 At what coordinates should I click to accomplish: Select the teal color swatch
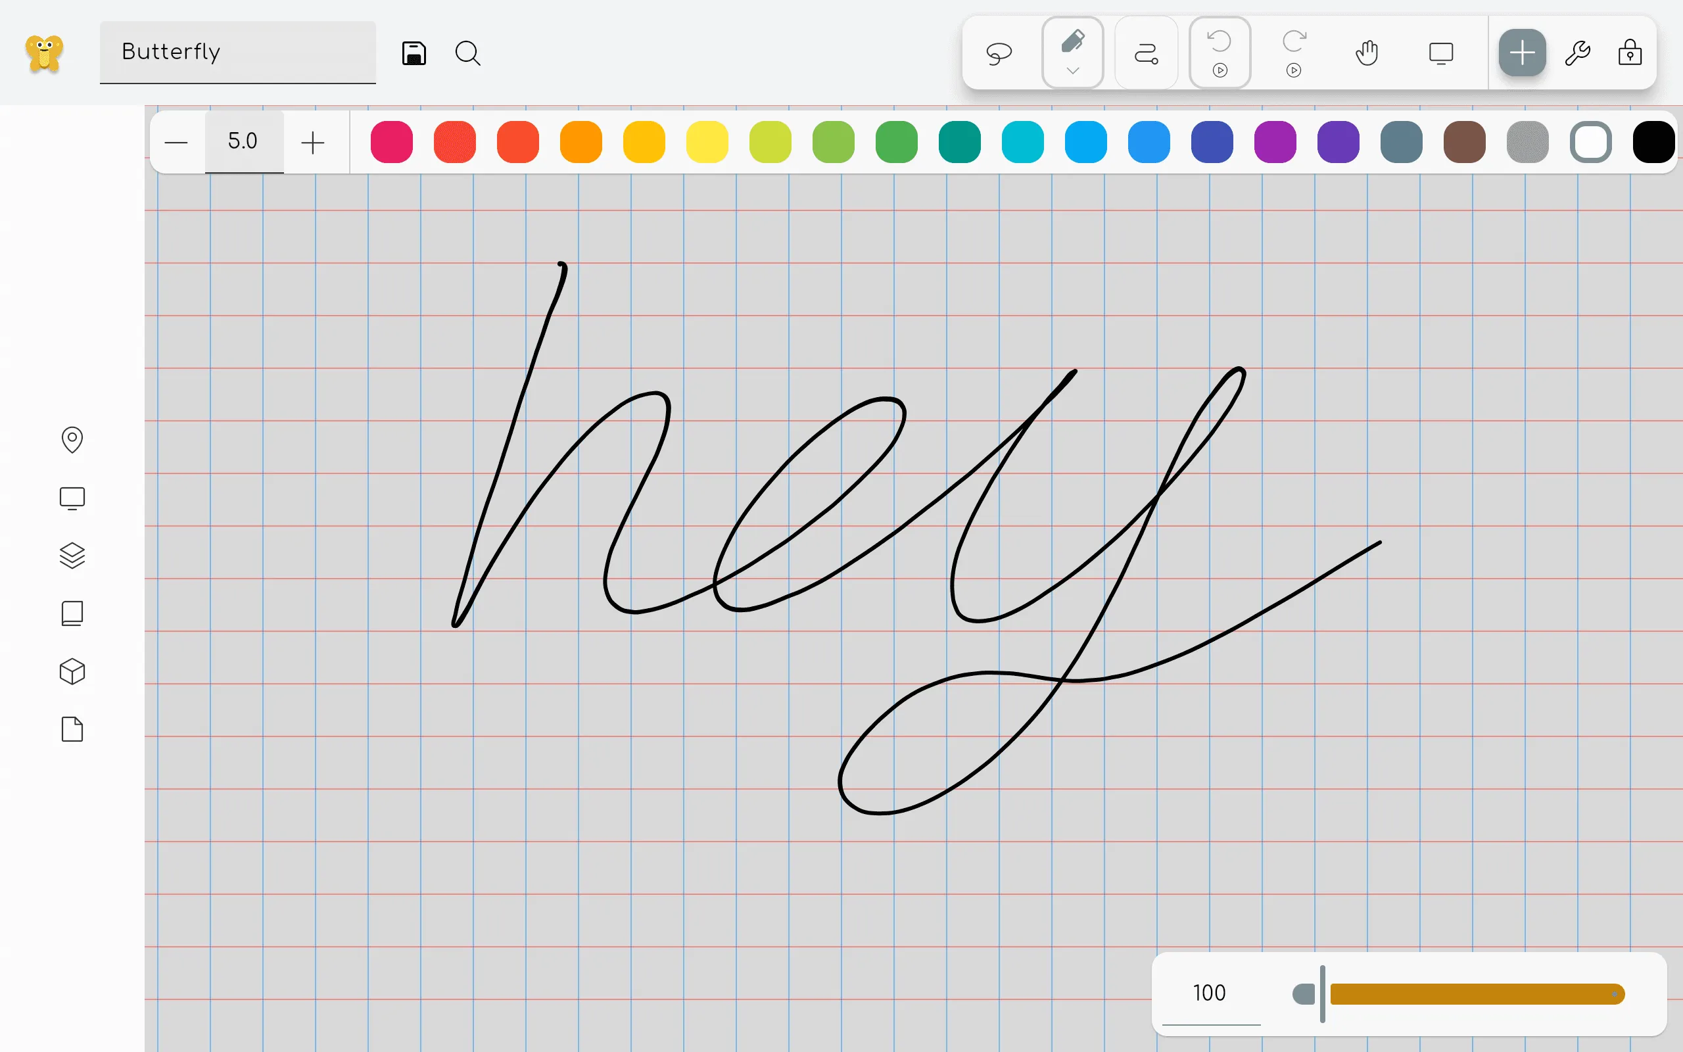[x=959, y=142]
